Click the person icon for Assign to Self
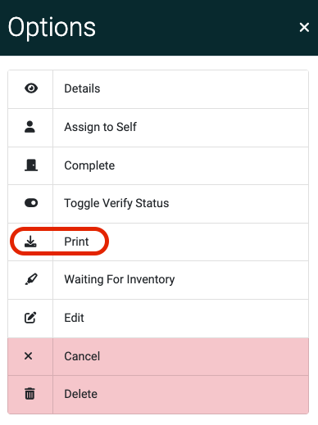Image resolution: width=318 pixels, height=425 pixels. [30, 127]
